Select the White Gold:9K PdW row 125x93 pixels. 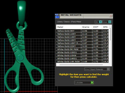(x=82, y=49)
